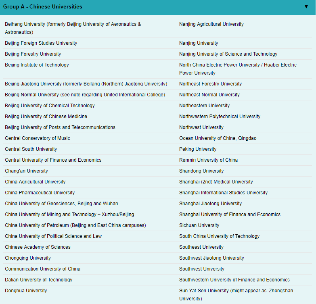Click China Agricultural University entry
This screenshot has height=304, width=316.
pyautogui.click(x=35, y=182)
